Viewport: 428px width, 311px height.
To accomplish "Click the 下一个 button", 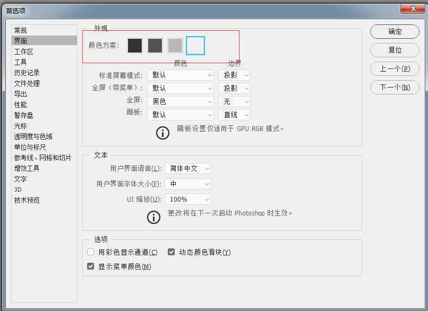I will tap(395, 88).
